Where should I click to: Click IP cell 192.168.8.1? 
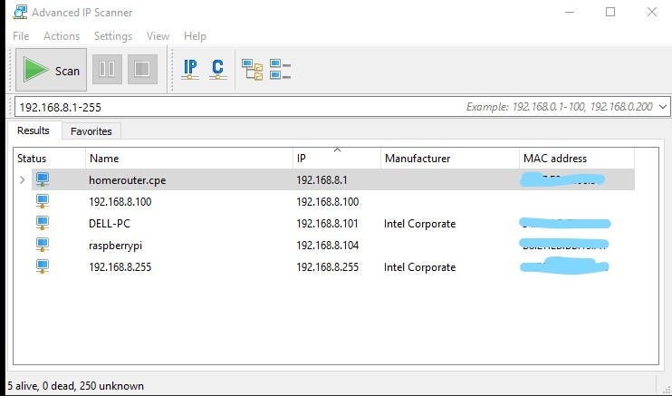[x=322, y=180]
